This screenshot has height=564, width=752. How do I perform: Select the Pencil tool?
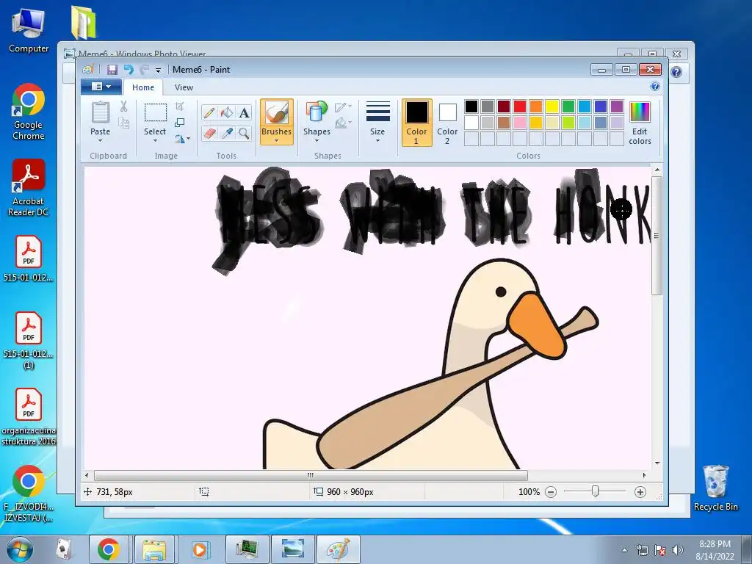[x=209, y=112]
